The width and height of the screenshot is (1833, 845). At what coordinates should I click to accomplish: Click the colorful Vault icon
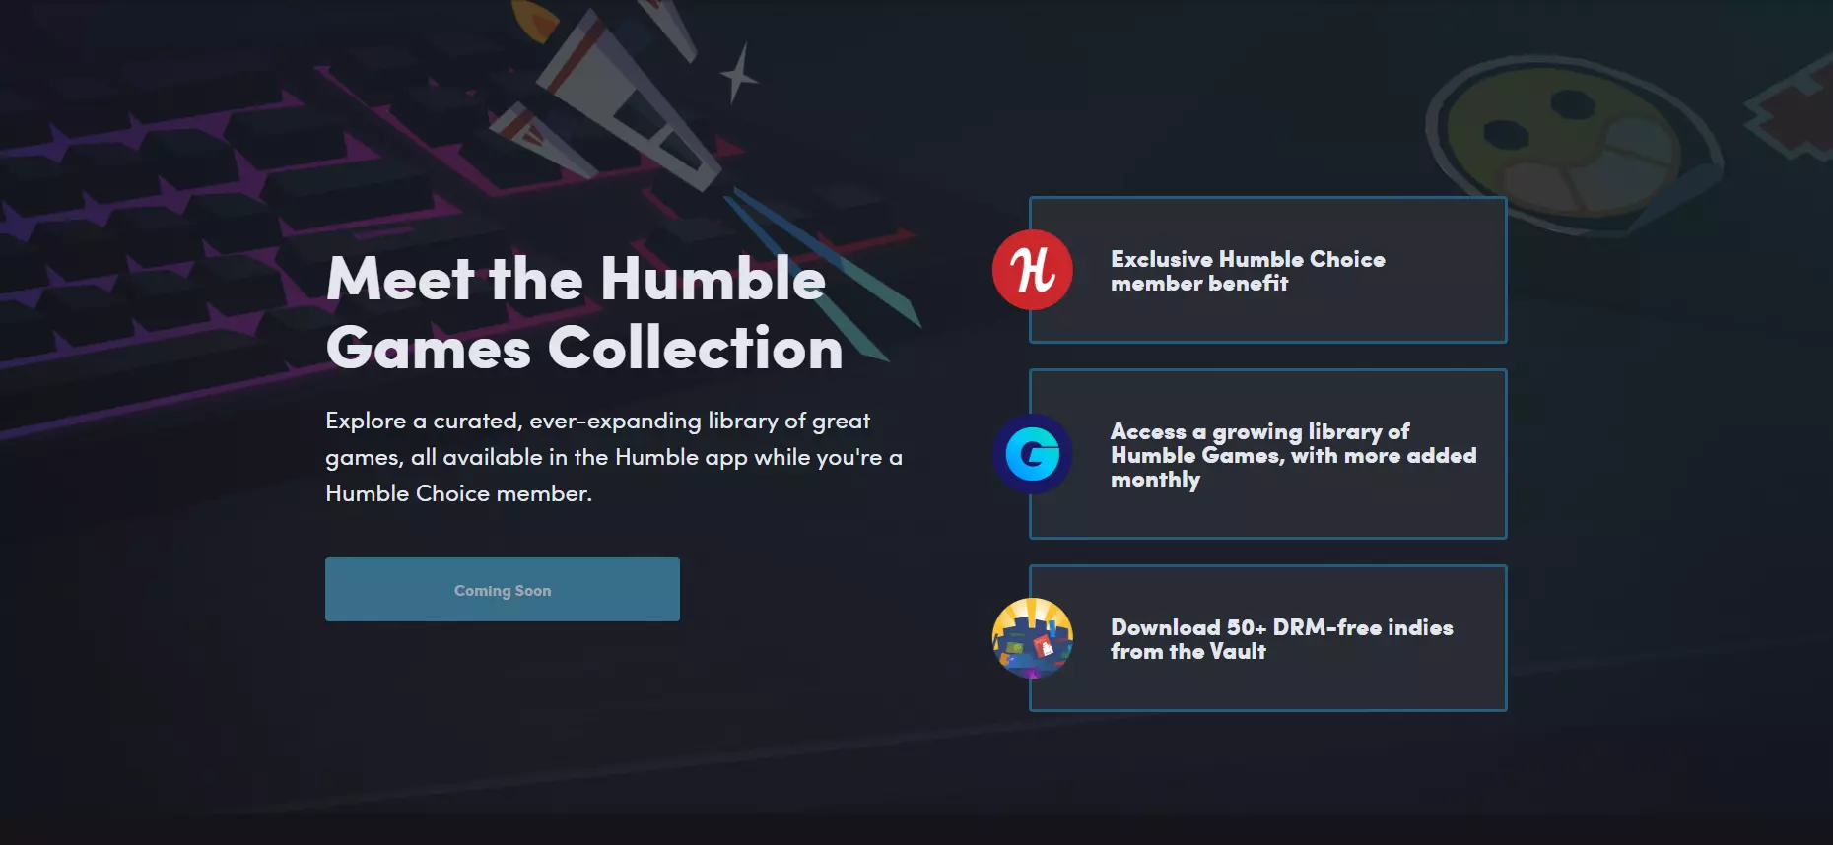coord(1032,638)
